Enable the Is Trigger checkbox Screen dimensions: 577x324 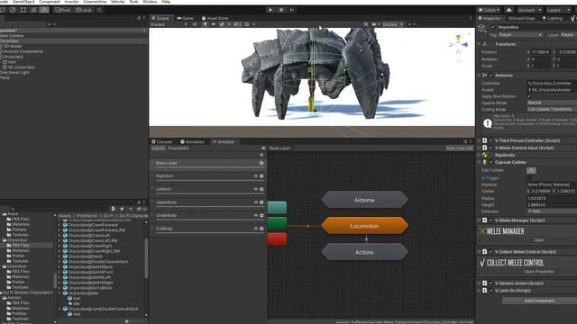pyautogui.click(x=529, y=178)
